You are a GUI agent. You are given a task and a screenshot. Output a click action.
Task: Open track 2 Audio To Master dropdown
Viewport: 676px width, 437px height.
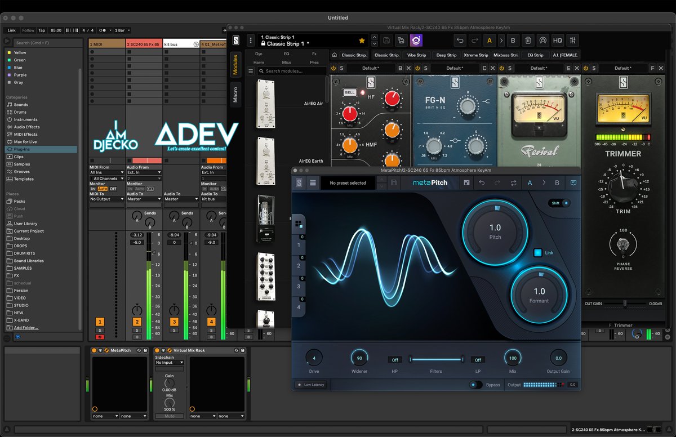coord(144,199)
